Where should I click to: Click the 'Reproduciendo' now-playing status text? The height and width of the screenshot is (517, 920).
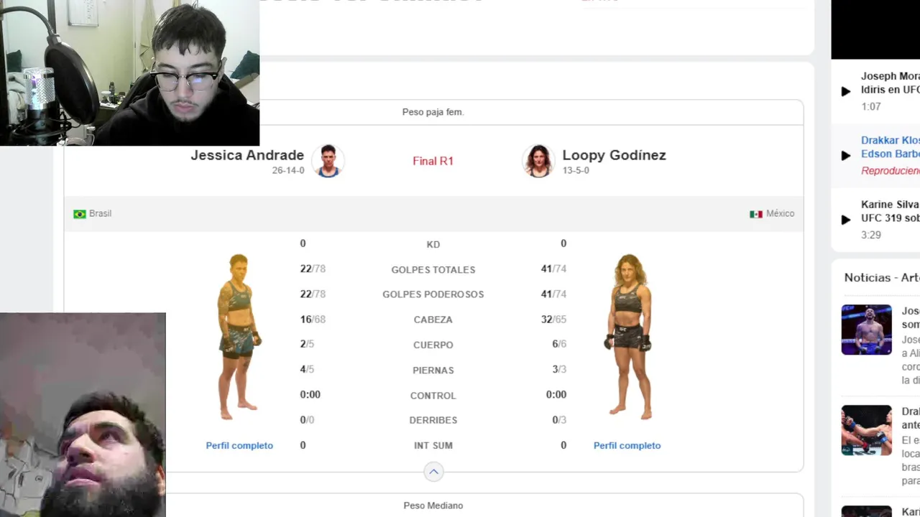891,171
